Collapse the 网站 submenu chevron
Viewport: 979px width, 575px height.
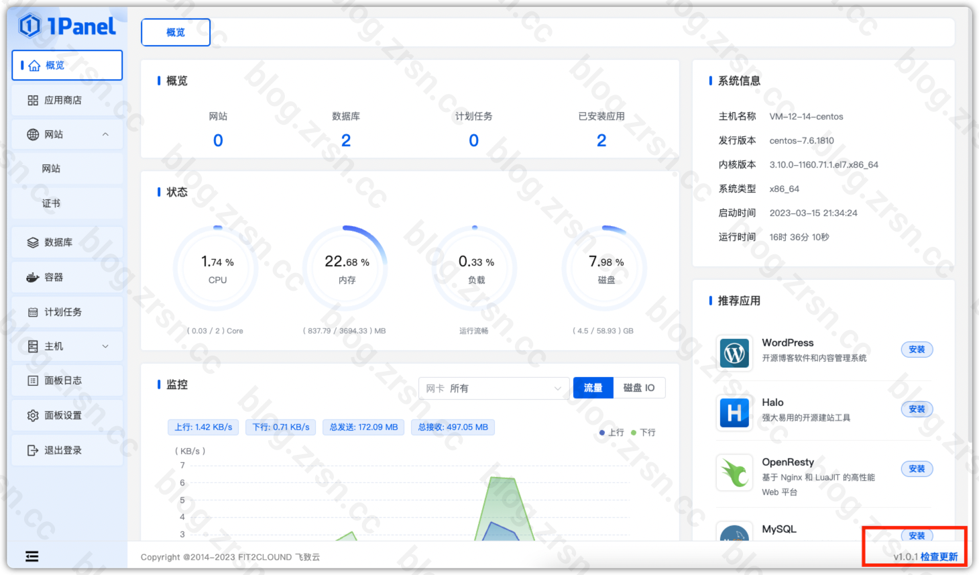105,134
